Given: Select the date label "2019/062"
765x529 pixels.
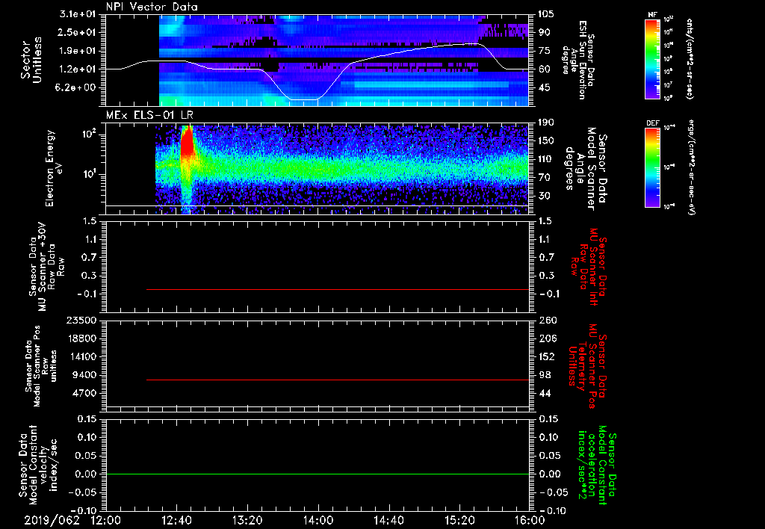Looking at the screenshot, I should (52, 521).
